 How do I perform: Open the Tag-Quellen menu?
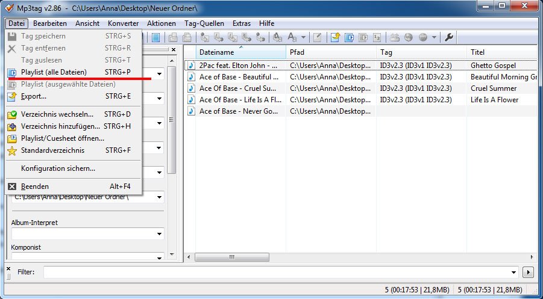(204, 23)
